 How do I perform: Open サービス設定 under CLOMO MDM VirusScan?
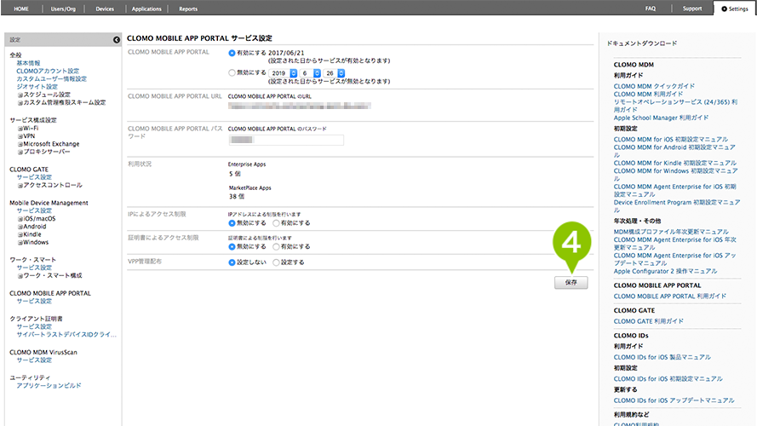click(34, 360)
